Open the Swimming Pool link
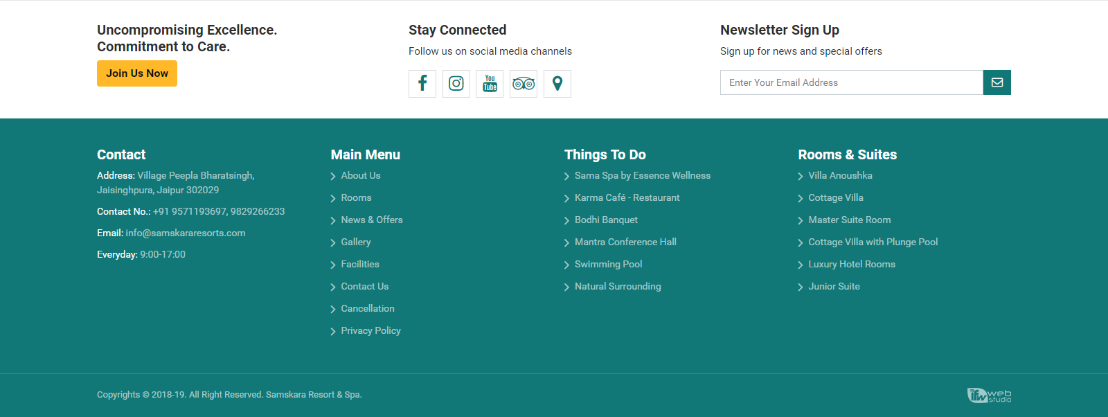Screen dimensions: 1108x417 [608, 265]
